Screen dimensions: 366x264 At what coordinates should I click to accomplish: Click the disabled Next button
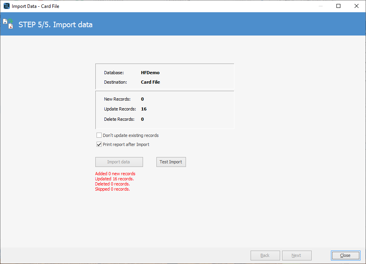tap(297, 255)
